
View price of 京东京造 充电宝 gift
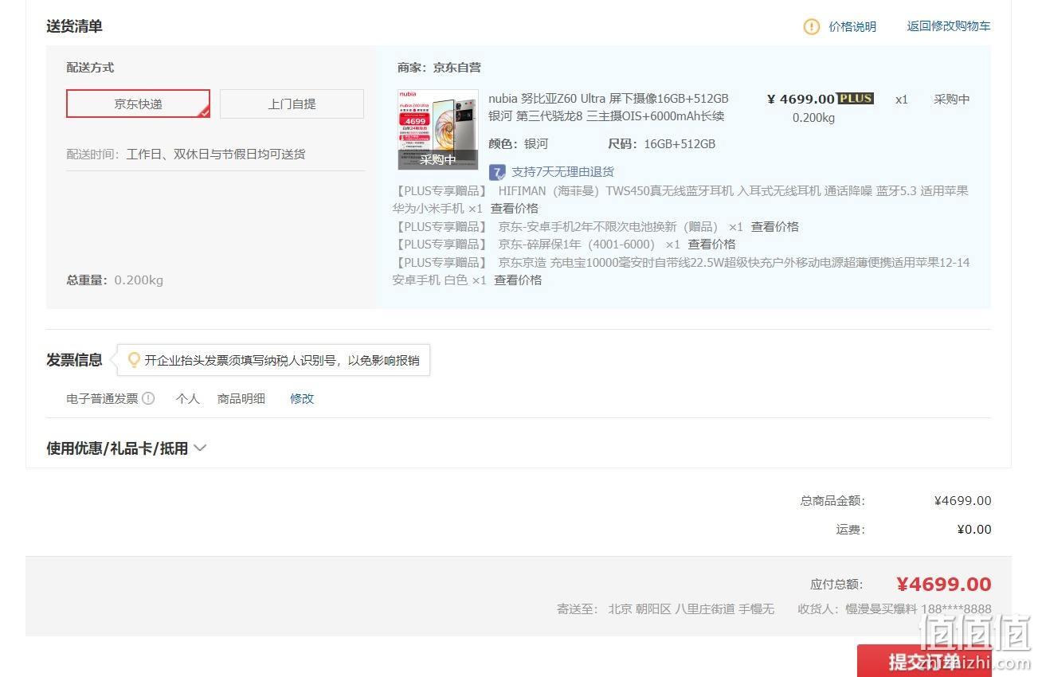tap(518, 280)
